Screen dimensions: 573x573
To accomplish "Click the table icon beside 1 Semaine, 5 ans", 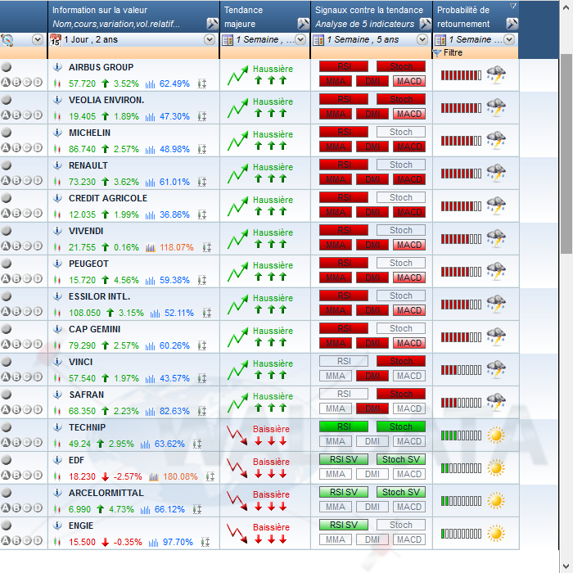I will coord(318,40).
